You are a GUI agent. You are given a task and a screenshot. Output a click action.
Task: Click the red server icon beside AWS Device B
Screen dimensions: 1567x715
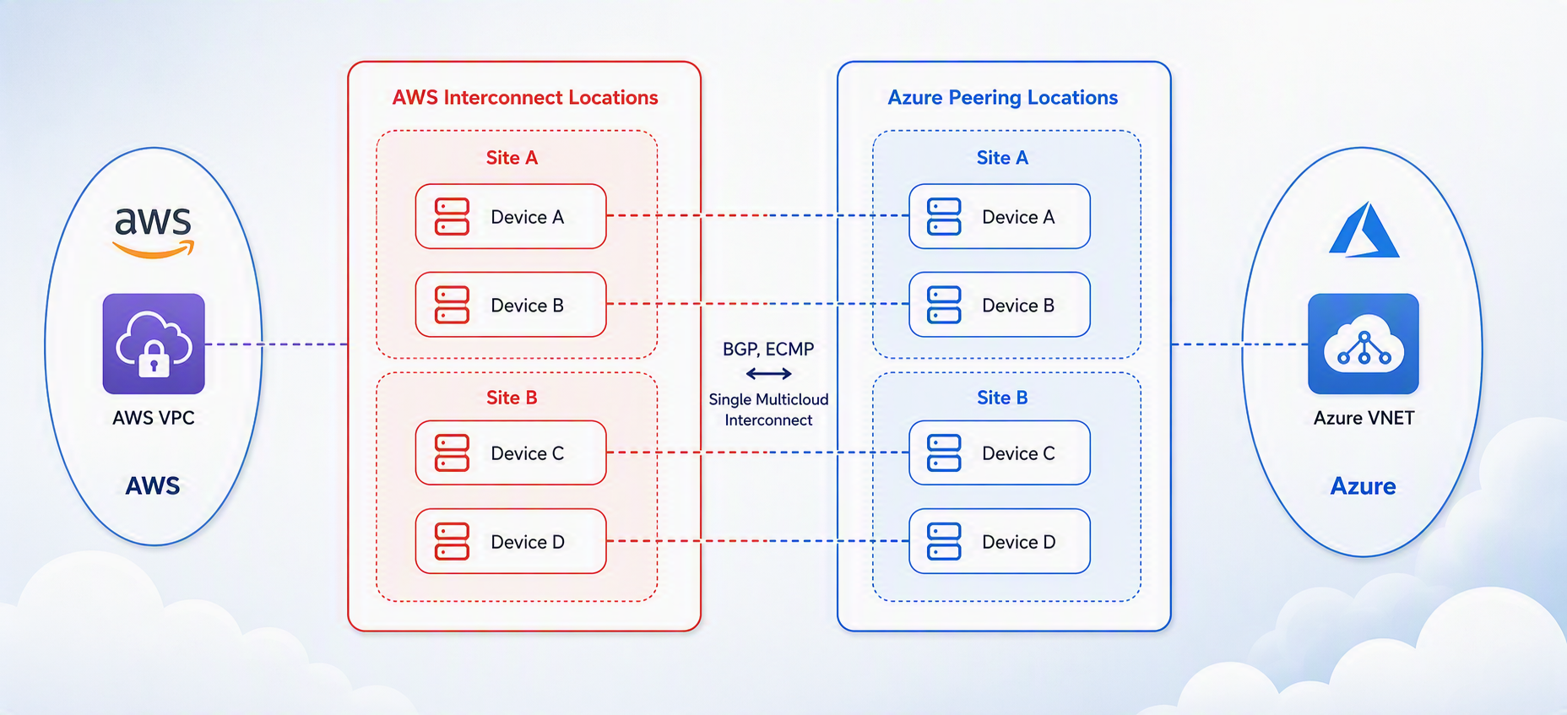click(x=452, y=305)
